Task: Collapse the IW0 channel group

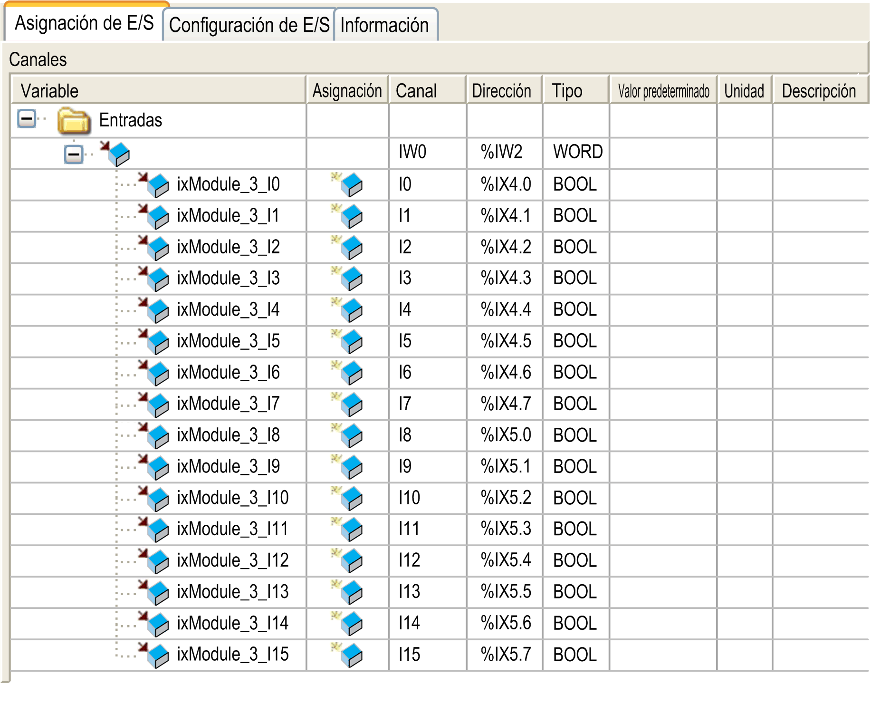Action: tap(74, 154)
